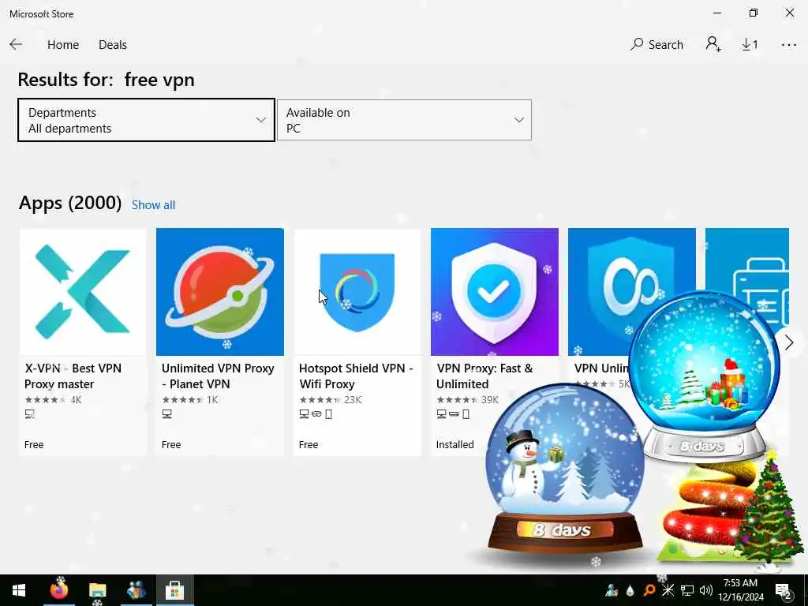The image size is (808, 606).
Task: Click the snowman snow globe widget
Action: [565, 469]
